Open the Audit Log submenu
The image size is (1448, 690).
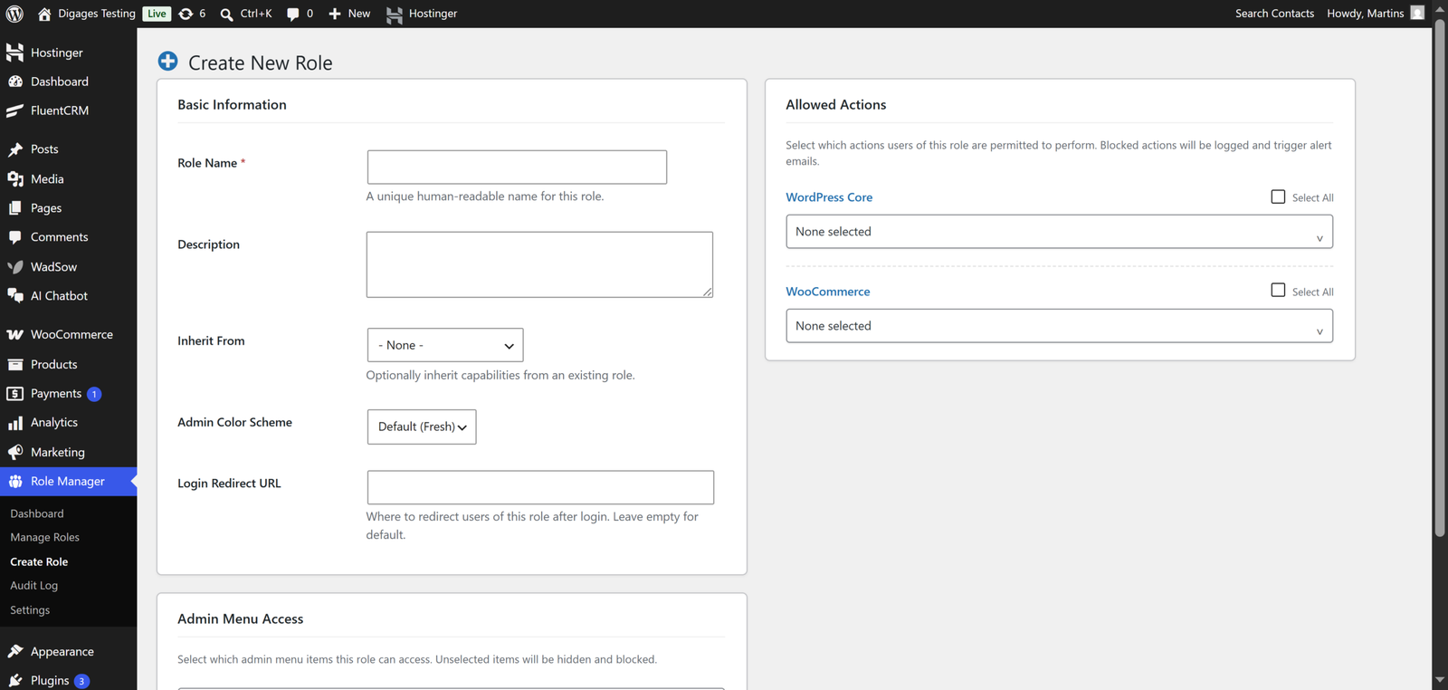(34, 586)
